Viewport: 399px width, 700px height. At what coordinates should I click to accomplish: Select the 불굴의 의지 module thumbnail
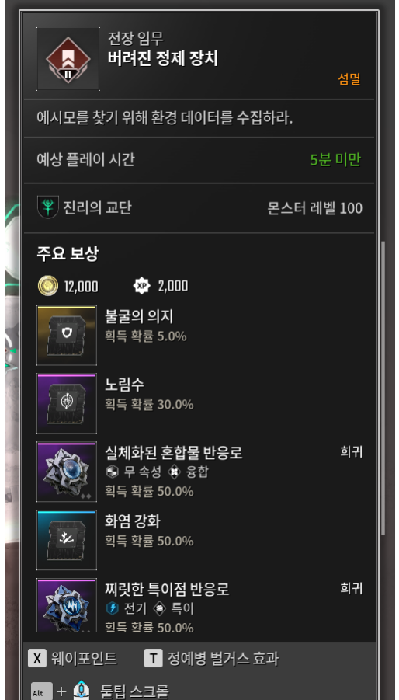67,336
